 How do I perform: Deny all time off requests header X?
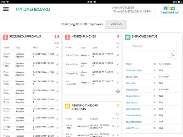pos(113,118)
